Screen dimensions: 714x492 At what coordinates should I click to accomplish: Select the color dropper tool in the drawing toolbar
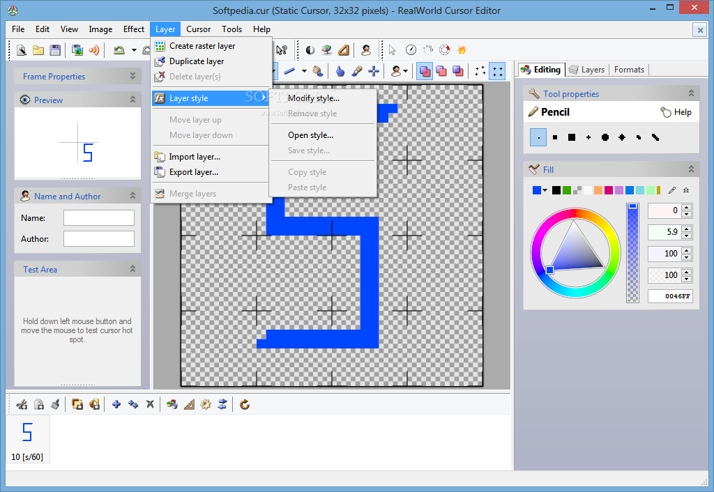pos(357,71)
